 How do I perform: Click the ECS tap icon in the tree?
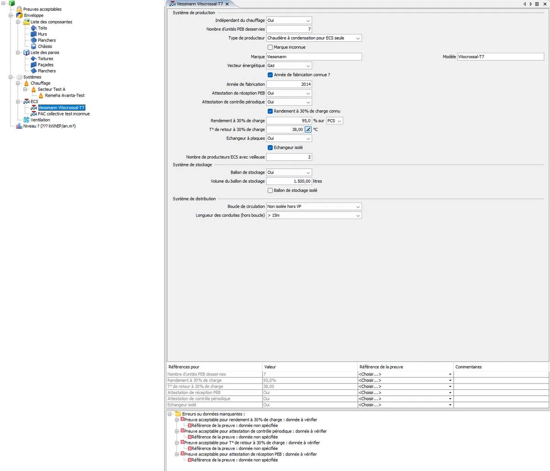(x=26, y=102)
